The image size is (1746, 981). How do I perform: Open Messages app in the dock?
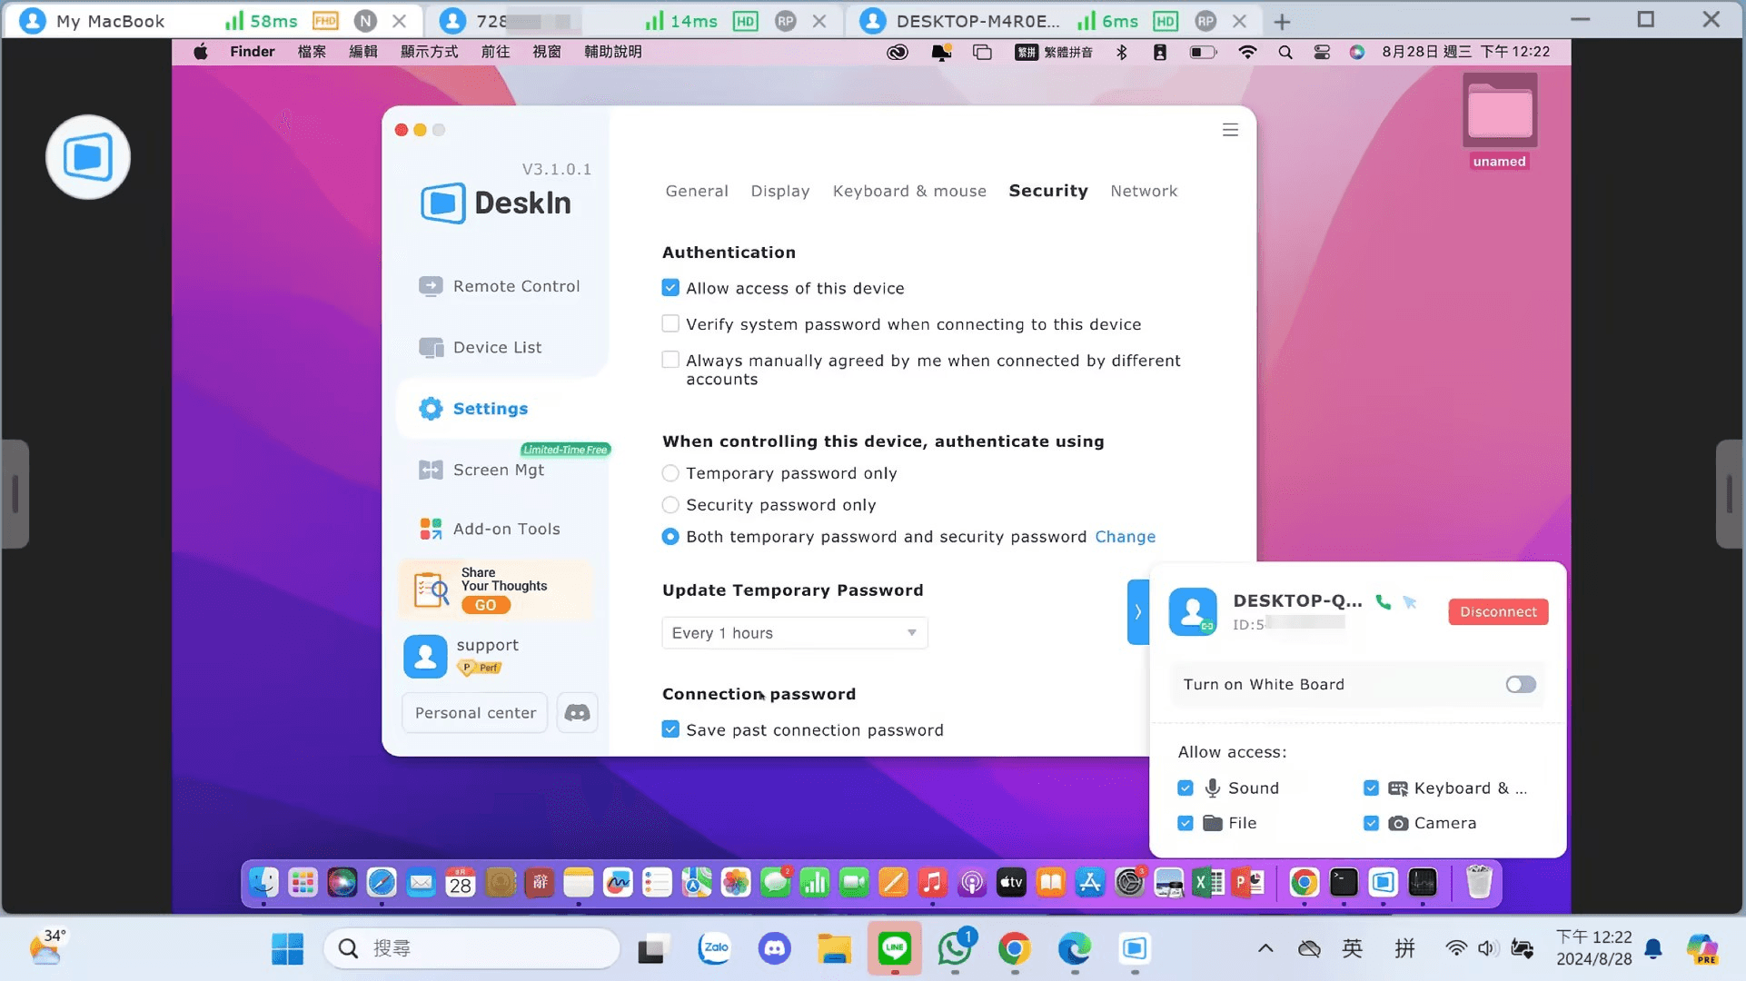[776, 882]
